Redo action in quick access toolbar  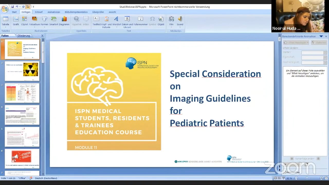pos(23,7)
